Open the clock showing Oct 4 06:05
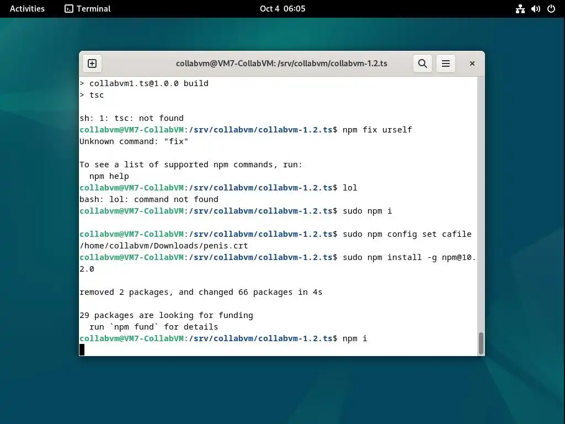This screenshot has height=424, width=565. click(282, 9)
